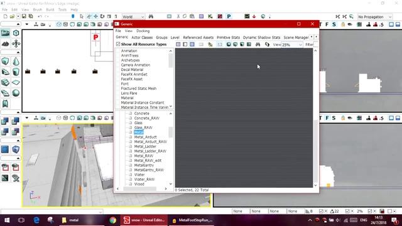This screenshot has width=402, height=226.
Task: Open top-left viewport options dropdown arrow
Action: point(26,24)
